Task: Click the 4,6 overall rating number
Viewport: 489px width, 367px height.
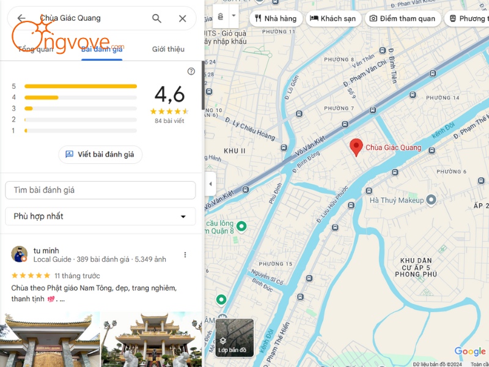Action: coord(170,94)
